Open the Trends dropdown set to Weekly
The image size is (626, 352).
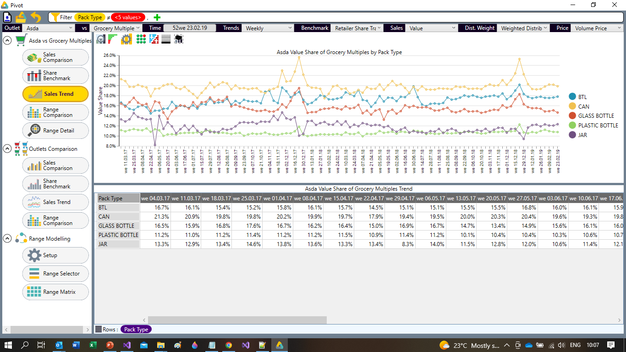[268, 28]
